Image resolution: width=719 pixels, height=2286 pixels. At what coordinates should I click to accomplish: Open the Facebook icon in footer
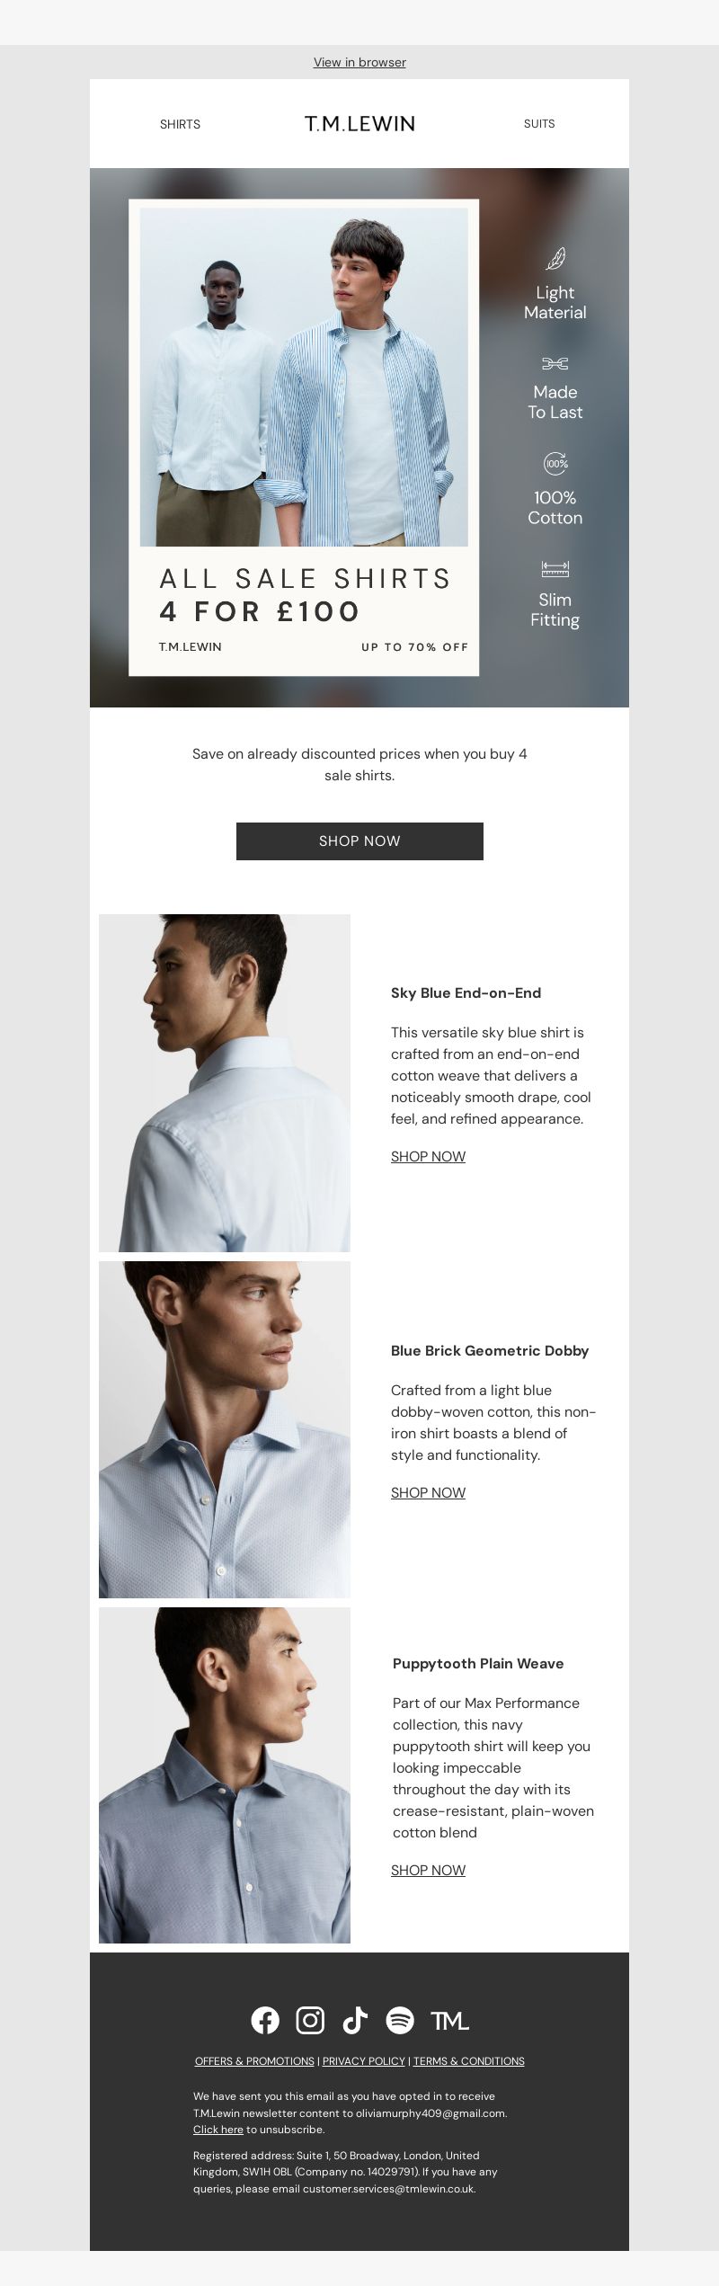(265, 2020)
